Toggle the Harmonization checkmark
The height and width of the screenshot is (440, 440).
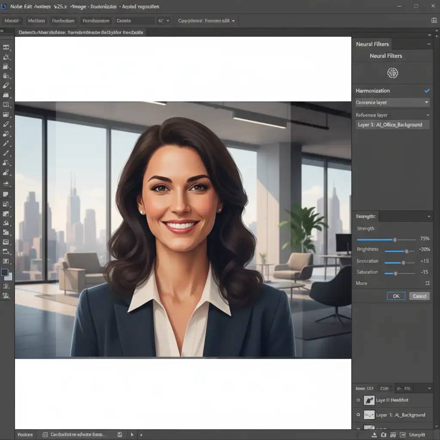pos(427,91)
